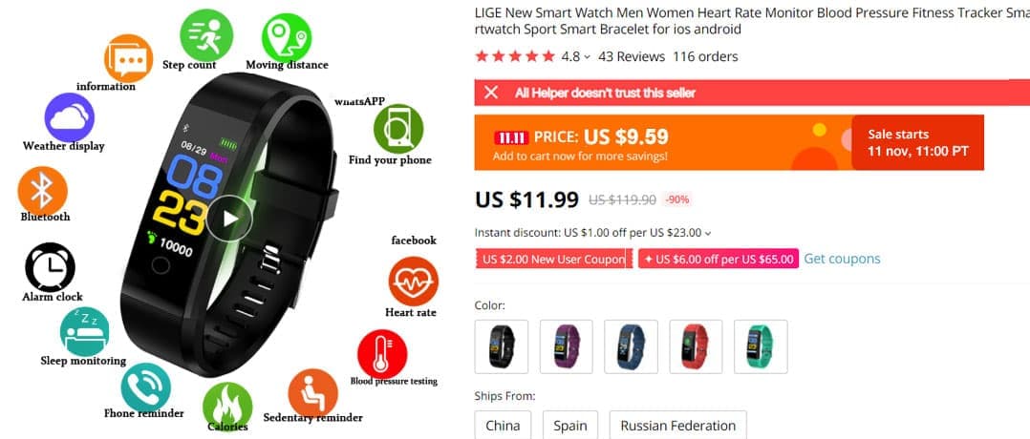Click the orange information chat icon

point(128,58)
